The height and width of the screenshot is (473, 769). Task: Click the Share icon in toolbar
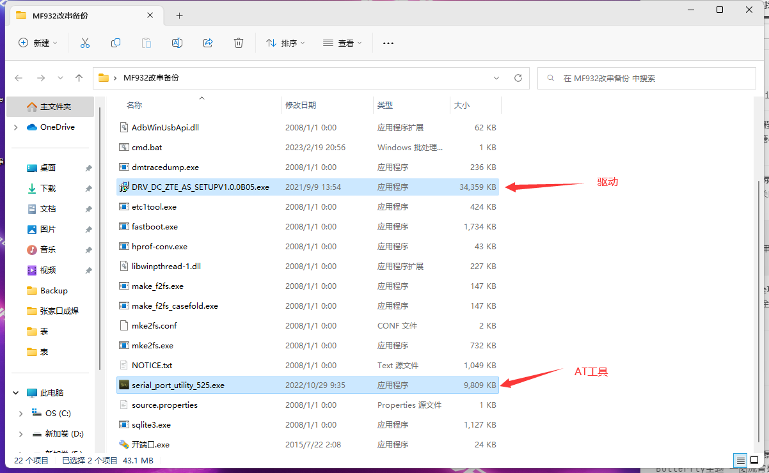pos(208,43)
